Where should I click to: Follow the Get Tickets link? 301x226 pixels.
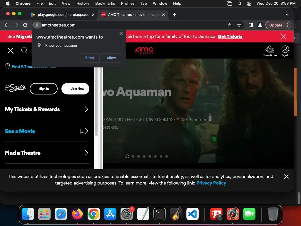230,36
